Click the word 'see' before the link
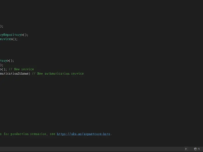 click(52, 134)
